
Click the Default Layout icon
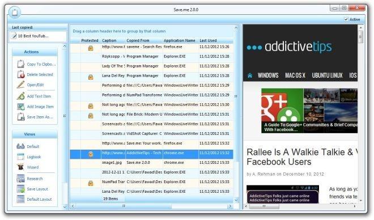(21, 199)
